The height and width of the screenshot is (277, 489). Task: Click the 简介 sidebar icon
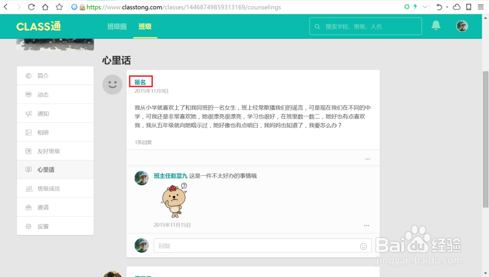point(28,76)
